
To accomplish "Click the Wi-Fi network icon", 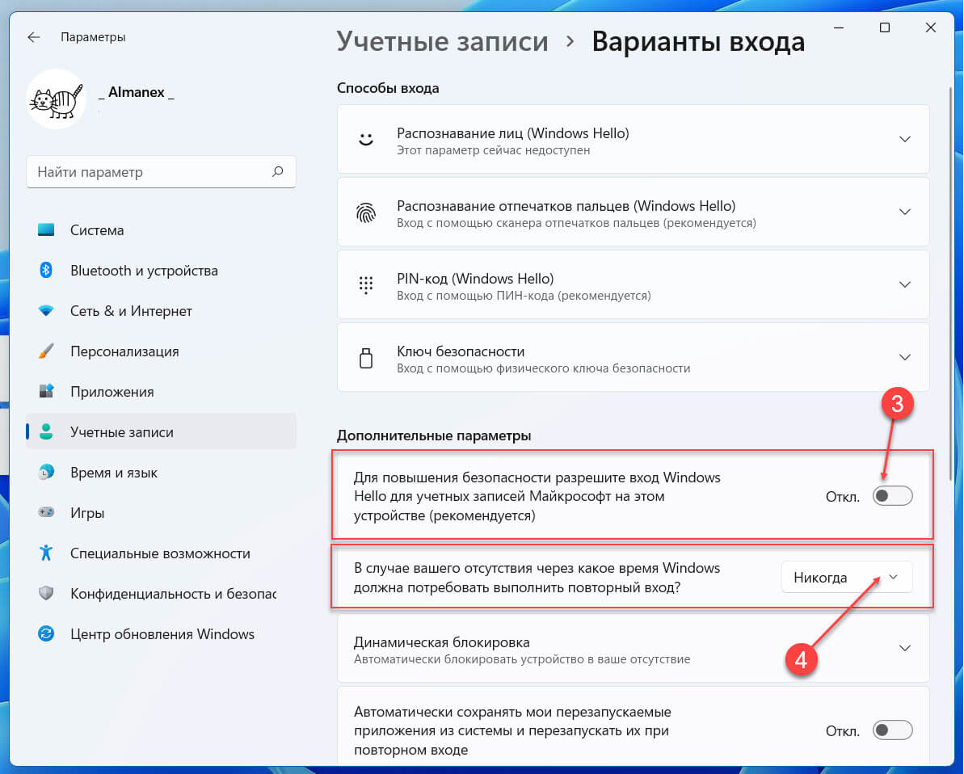I will (46, 310).
